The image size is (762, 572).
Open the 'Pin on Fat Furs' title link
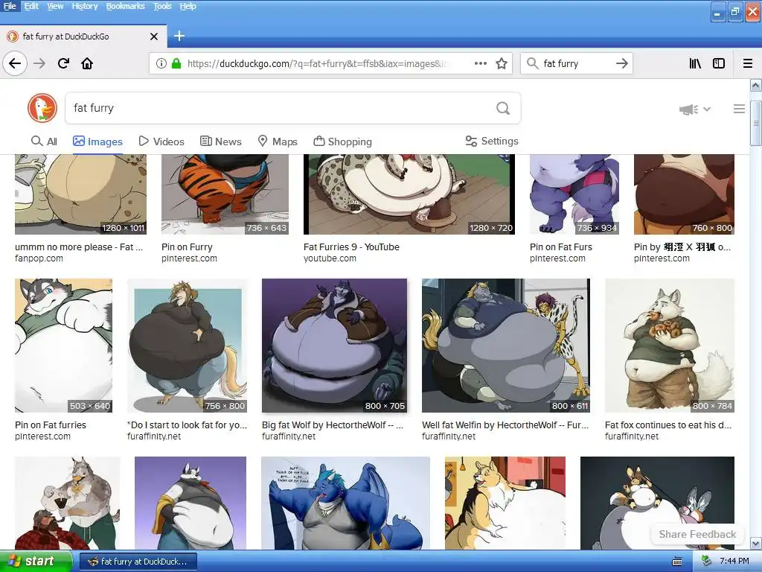click(561, 247)
